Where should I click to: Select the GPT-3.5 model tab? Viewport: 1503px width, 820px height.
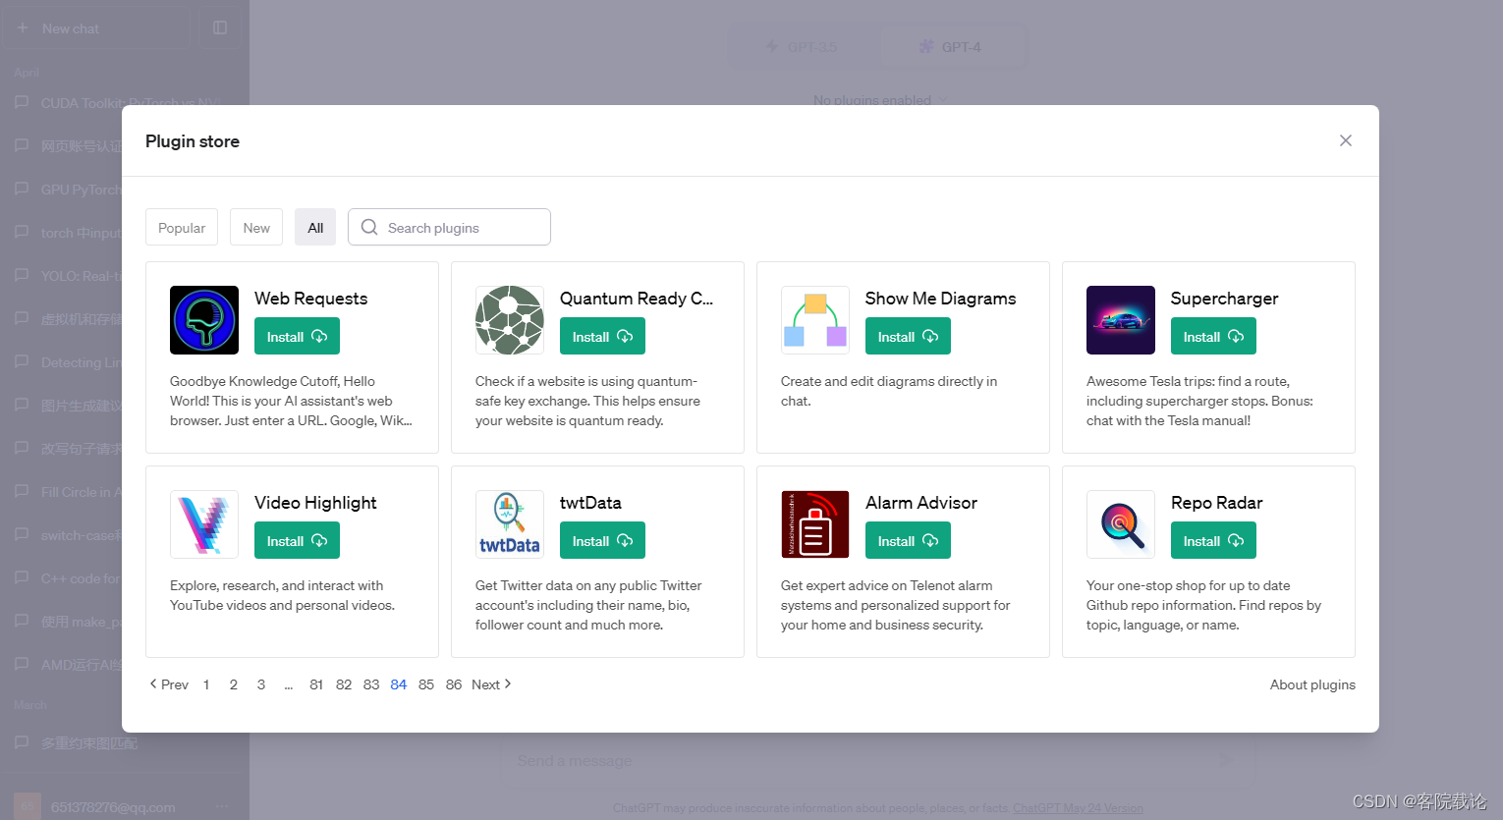803,46
